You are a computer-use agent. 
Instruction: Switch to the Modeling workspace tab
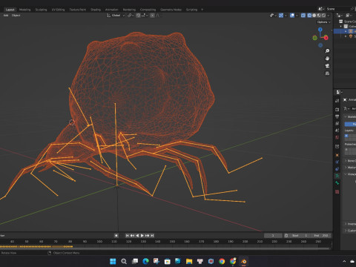pos(24,10)
